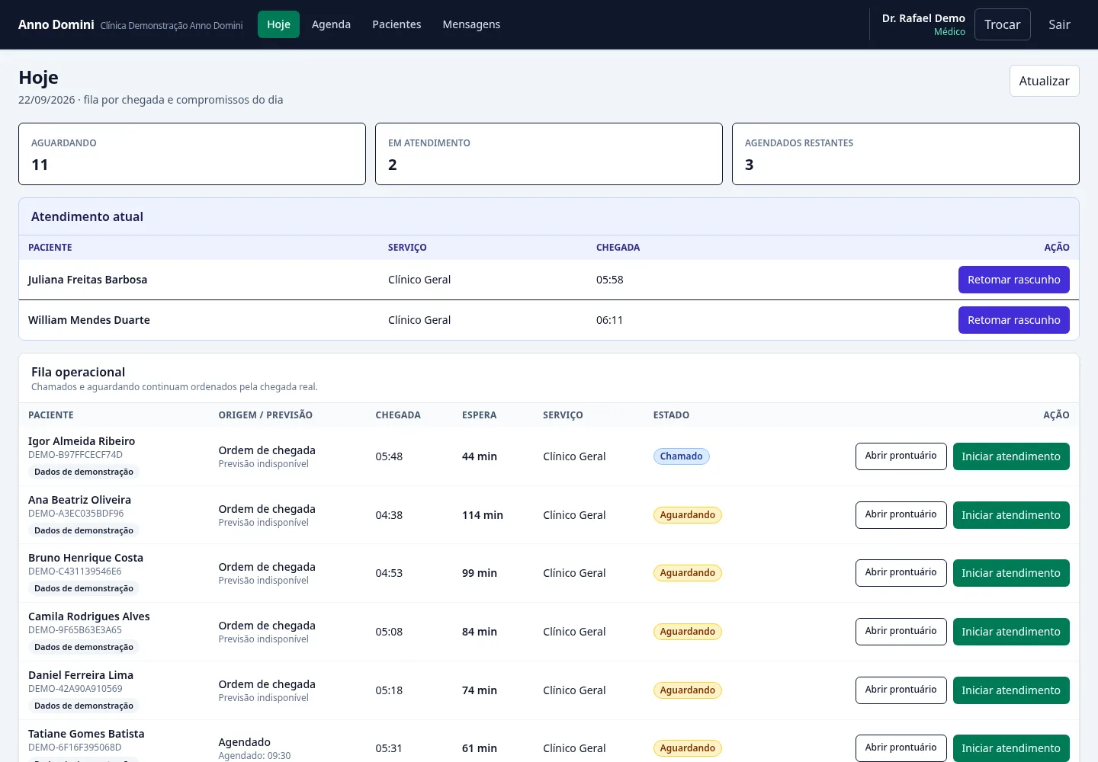Start attendance for Ana Beatriz Oliveira
This screenshot has width=1098, height=762.
pos(1011,515)
